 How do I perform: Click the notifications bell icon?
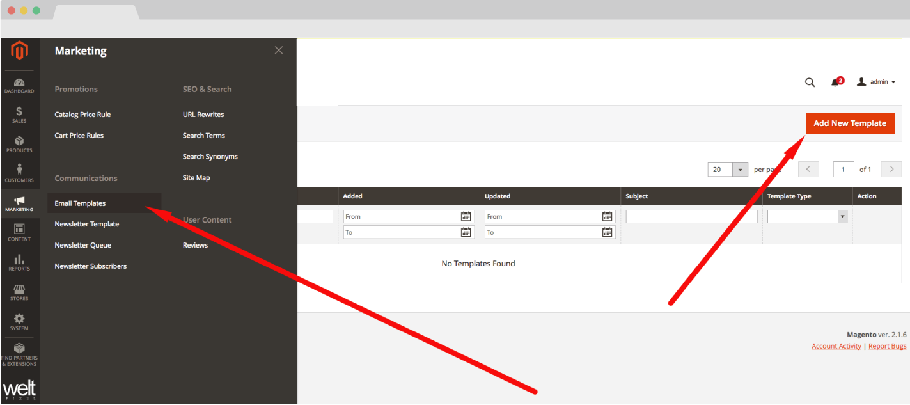(x=835, y=82)
